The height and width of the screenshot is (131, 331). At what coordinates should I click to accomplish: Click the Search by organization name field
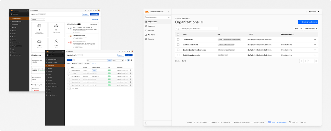pos(197,29)
